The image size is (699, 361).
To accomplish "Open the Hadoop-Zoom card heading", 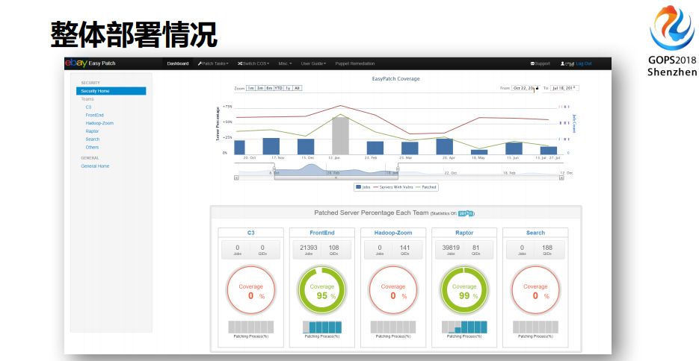I will click(x=393, y=233).
